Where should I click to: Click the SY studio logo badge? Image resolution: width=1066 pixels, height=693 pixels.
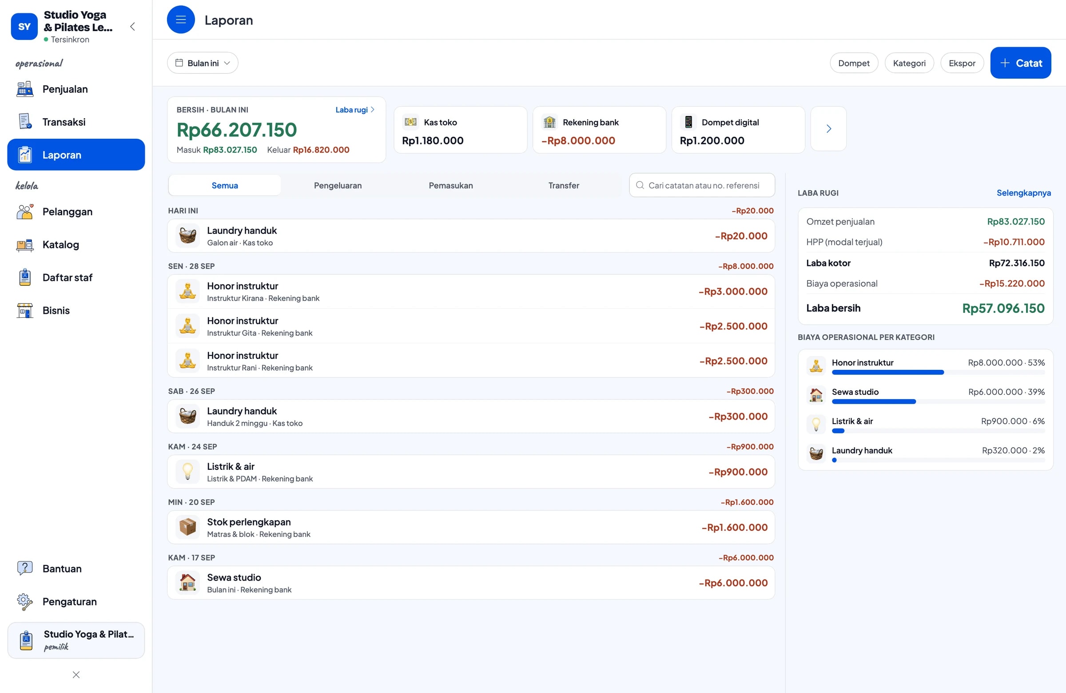click(24, 26)
